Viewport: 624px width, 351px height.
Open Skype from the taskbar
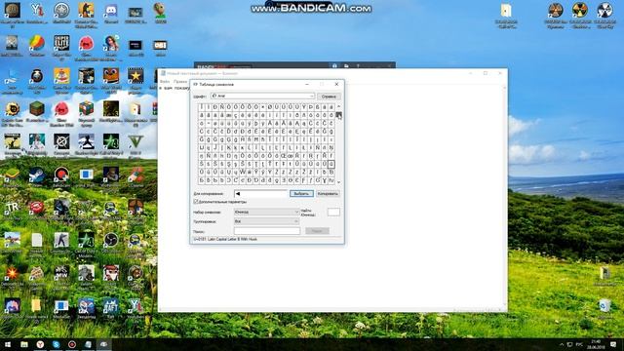pyautogui.click(x=56, y=344)
